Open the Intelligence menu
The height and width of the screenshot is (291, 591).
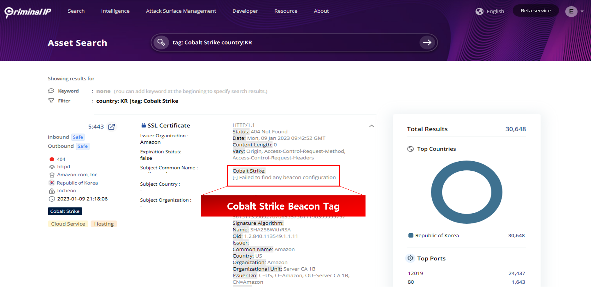coord(115,11)
